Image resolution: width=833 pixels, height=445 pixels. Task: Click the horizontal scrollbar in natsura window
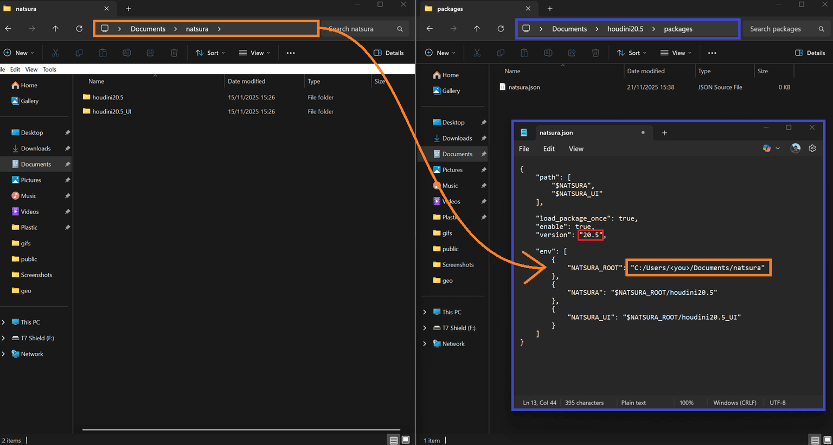coord(241,430)
